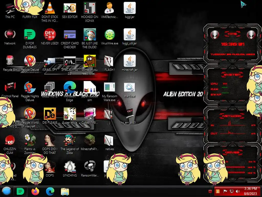Open CollabVMB... monitor icon
Image resolution: width=262 pixels, height=197 pixels.
[x=90, y=114]
